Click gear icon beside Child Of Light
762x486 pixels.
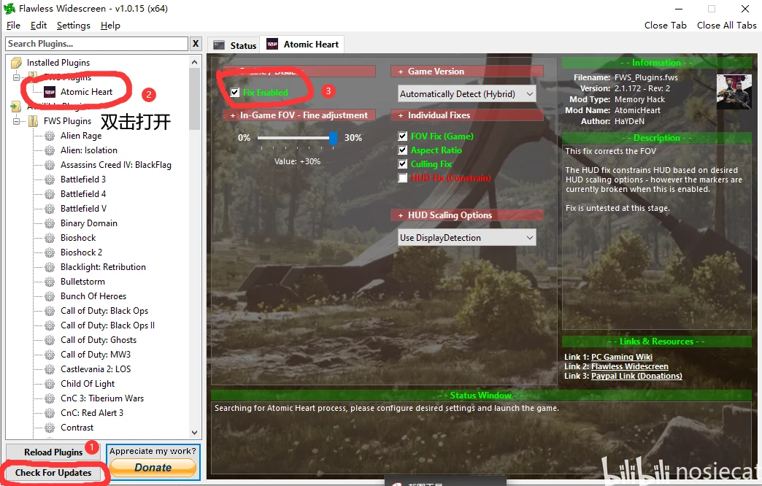(50, 383)
